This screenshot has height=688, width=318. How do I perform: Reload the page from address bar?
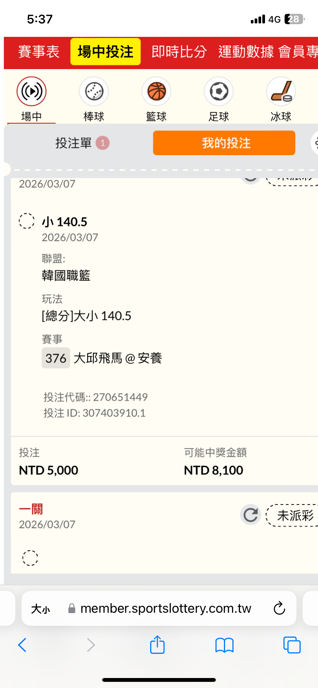(279, 608)
